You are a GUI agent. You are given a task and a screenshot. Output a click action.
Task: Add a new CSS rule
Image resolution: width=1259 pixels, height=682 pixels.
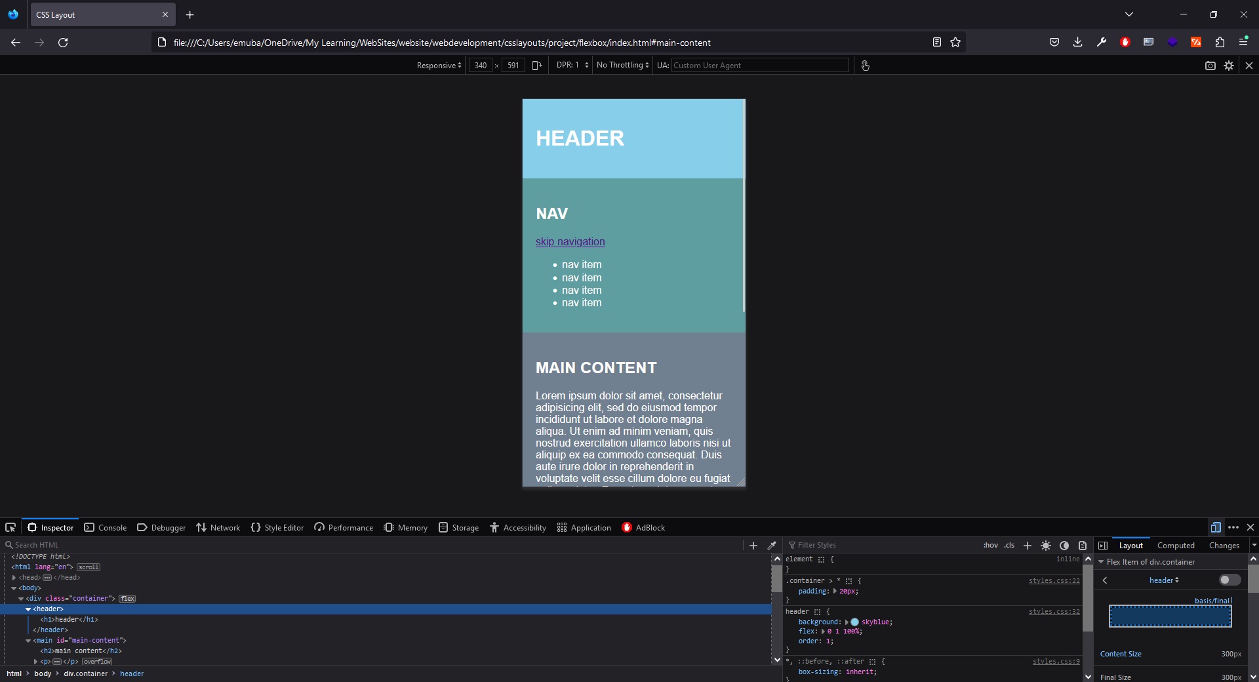pos(1028,545)
